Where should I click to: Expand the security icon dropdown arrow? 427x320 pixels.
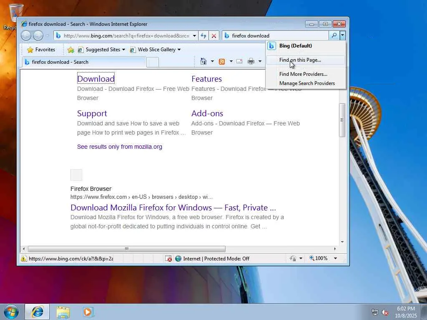click(x=301, y=258)
